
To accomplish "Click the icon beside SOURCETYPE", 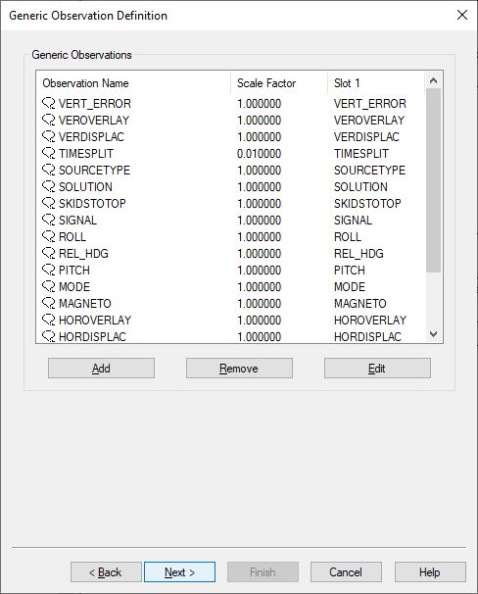I will click(x=48, y=170).
